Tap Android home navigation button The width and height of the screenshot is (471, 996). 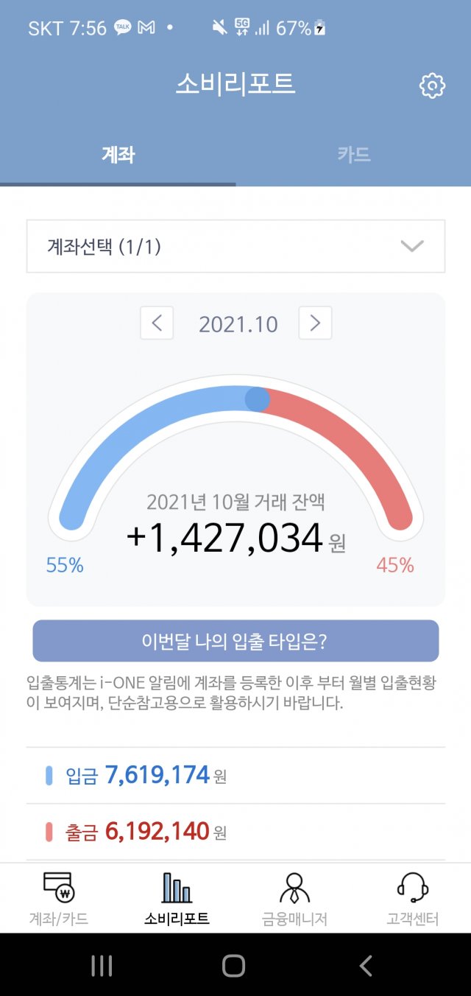pyautogui.click(x=233, y=965)
